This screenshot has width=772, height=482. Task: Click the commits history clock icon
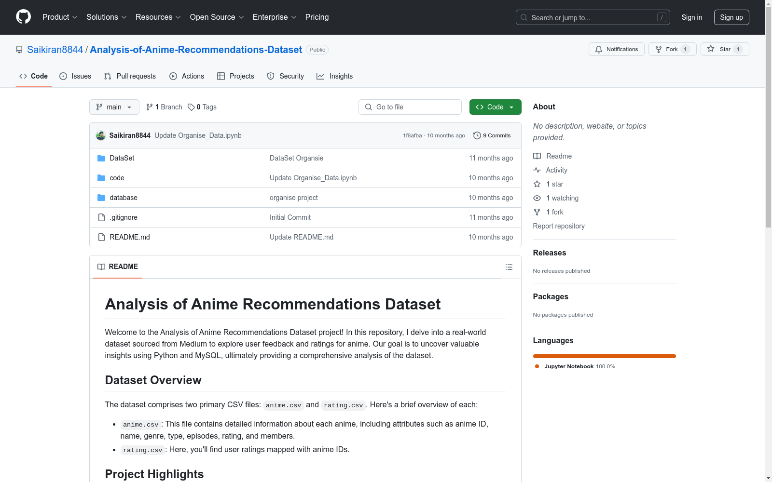tap(477, 135)
